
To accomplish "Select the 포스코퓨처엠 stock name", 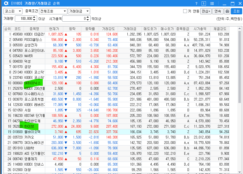I will tap(34, 99).
